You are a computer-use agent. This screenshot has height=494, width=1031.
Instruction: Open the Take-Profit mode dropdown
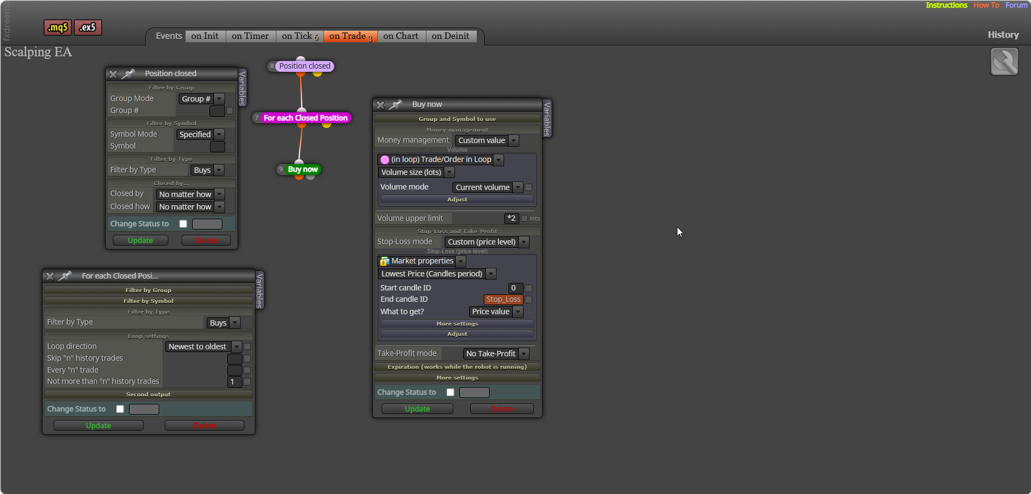coord(496,354)
